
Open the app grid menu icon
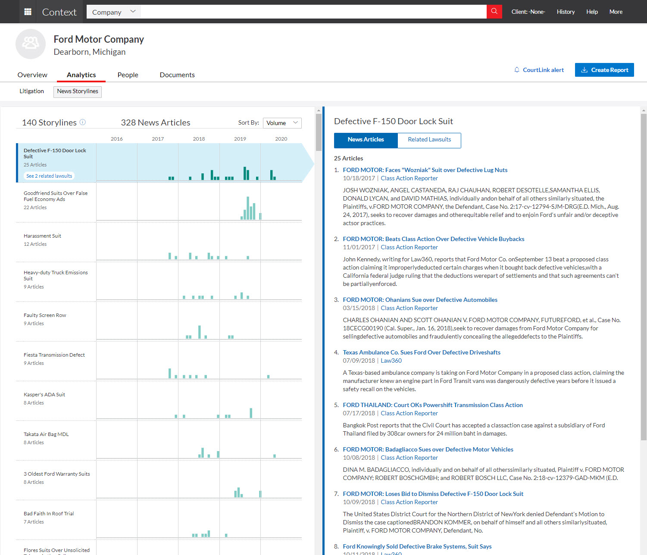click(28, 12)
